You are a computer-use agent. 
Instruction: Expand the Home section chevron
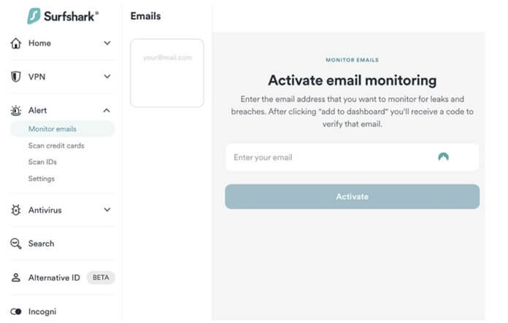(107, 43)
